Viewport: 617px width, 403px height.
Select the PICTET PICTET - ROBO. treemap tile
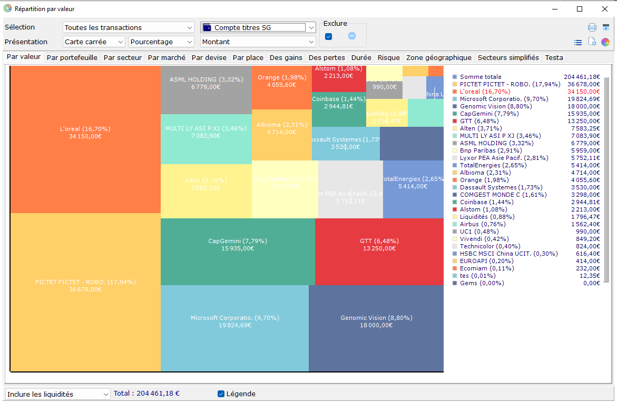tap(85, 292)
